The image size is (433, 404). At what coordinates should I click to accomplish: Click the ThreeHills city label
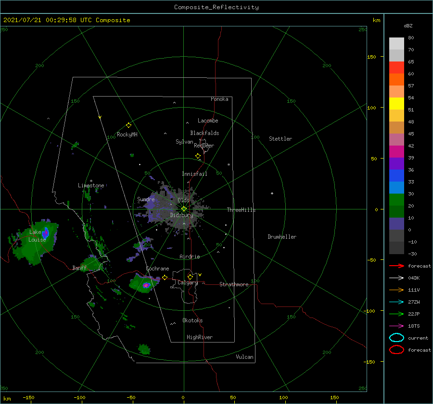pos(241,210)
